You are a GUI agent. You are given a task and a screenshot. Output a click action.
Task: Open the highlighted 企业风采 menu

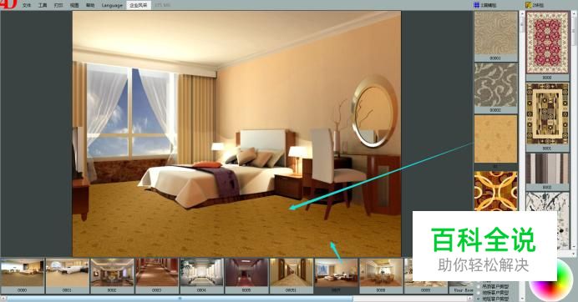tap(138, 5)
